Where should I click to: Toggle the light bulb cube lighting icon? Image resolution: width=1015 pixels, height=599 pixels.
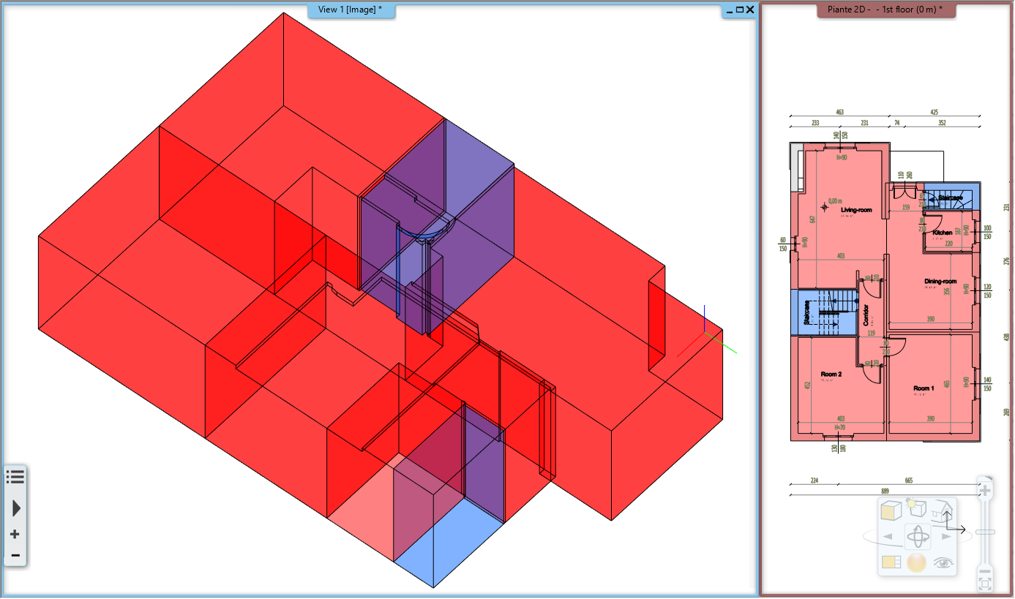click(916, 508)
